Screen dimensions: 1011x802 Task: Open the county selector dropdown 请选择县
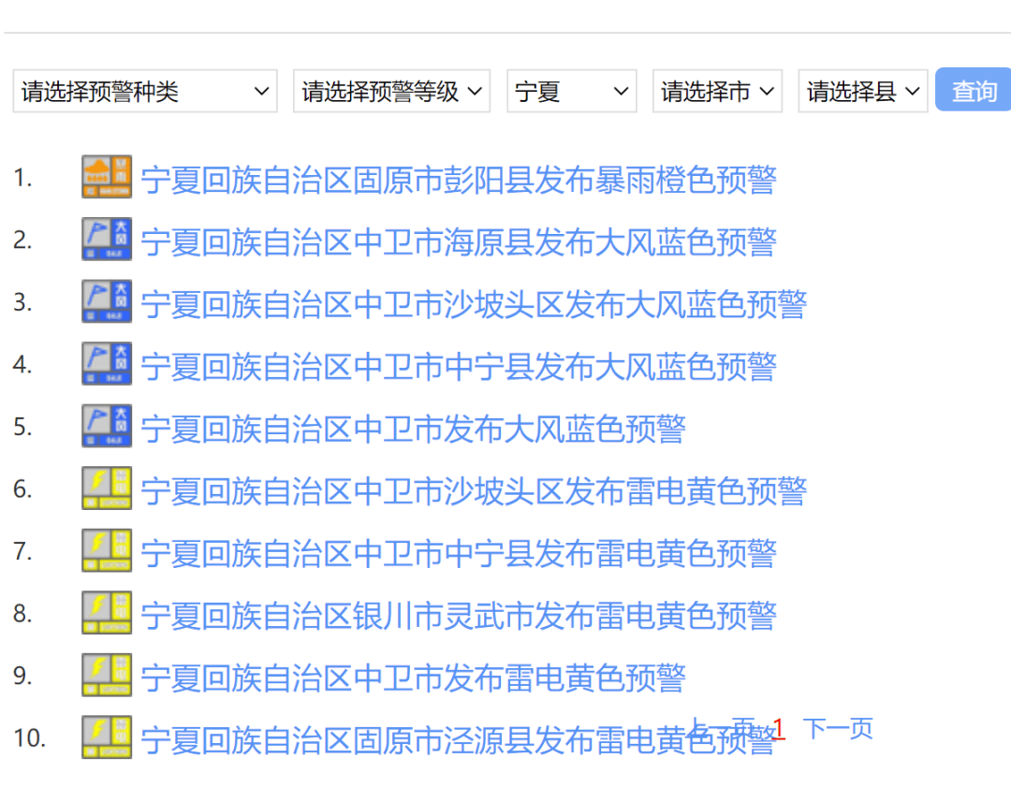click(x=862, y=91)
